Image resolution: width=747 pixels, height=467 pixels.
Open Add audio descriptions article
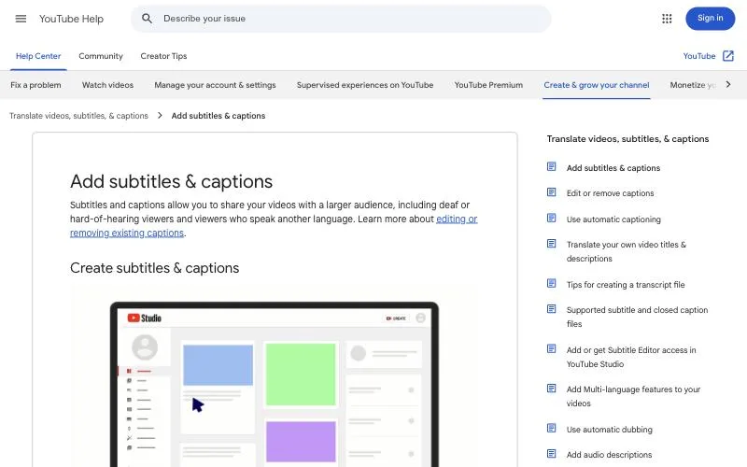(x=609, y=455)
